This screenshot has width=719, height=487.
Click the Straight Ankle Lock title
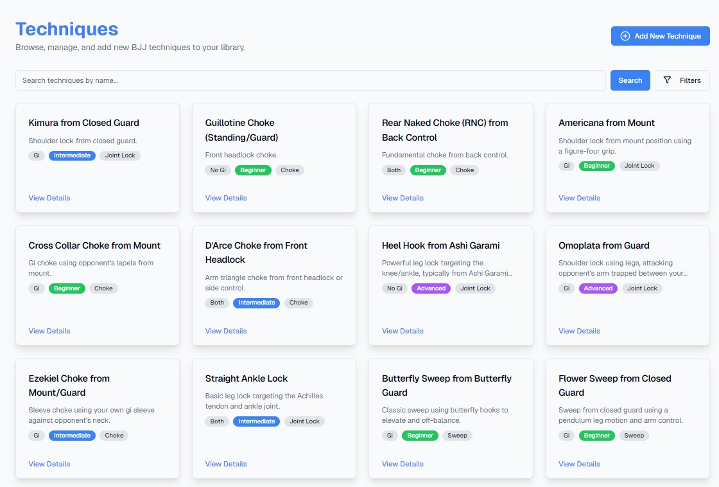(247, 378)
